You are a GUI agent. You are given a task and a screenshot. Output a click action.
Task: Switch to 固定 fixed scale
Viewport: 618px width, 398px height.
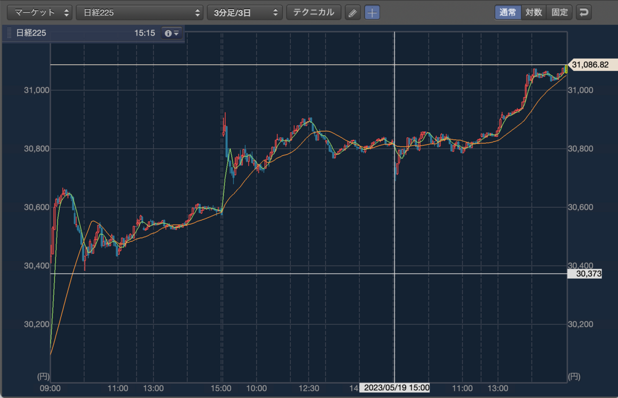pos(559,12)
